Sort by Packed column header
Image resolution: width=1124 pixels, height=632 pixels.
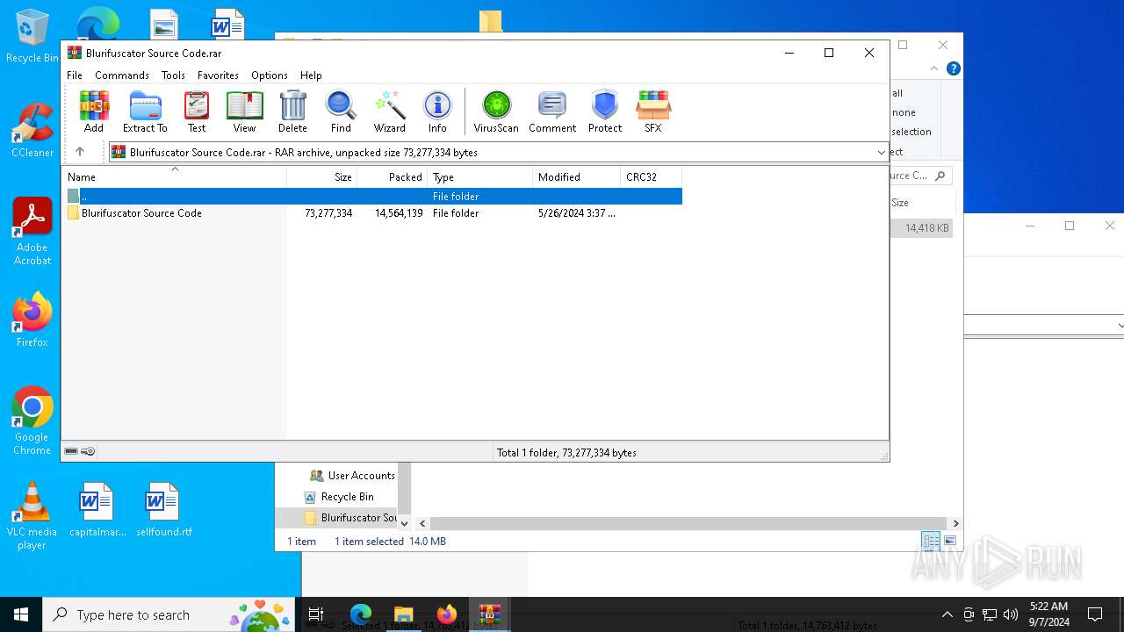click(393, 177)
